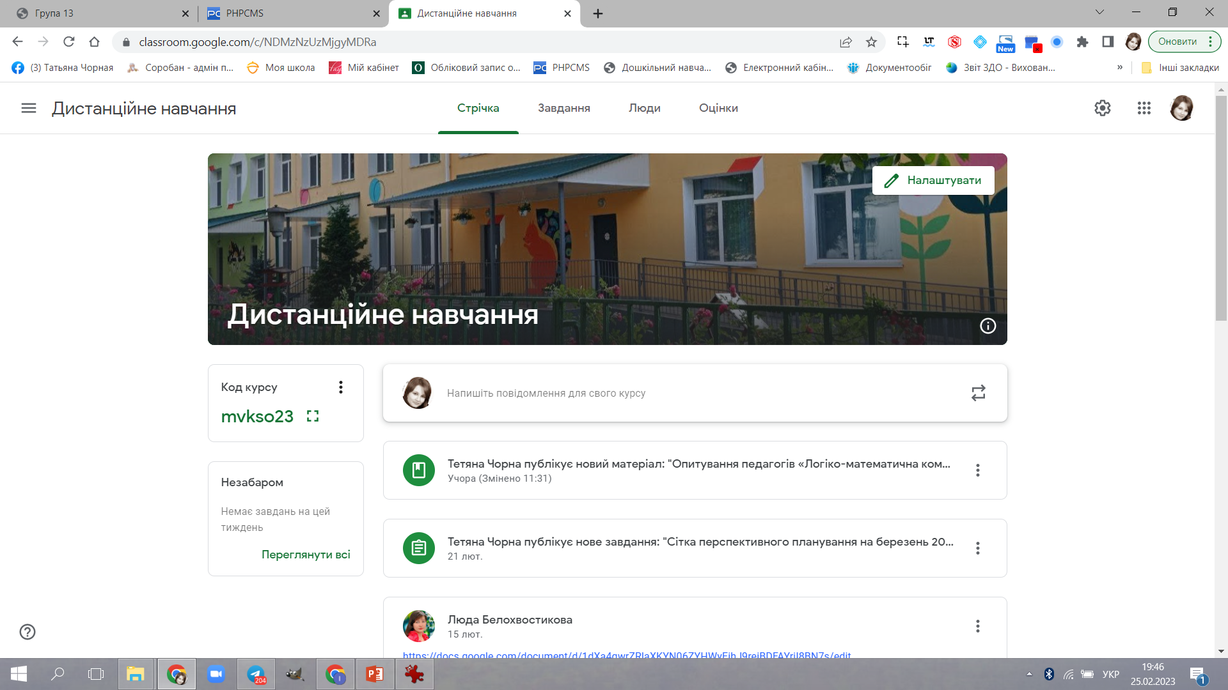
Task: Switch to the Завдання tab
Action: pos(563,108)
